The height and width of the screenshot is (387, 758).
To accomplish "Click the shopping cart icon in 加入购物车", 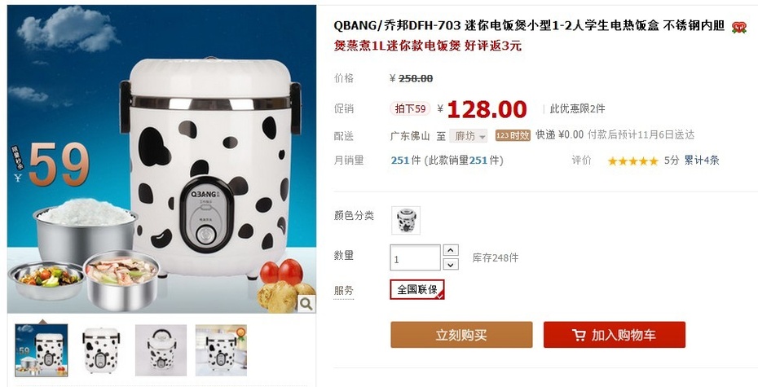I will (x=579, y=335).
